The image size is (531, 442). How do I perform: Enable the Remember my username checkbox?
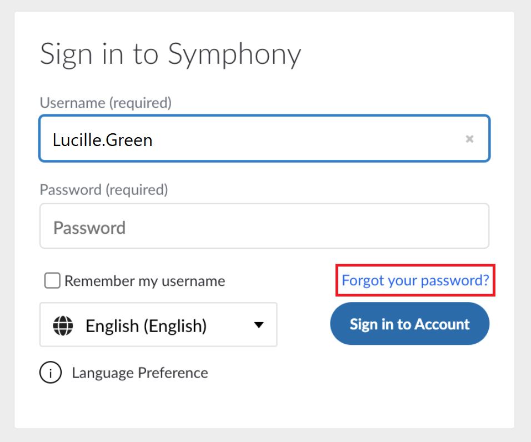52,280
